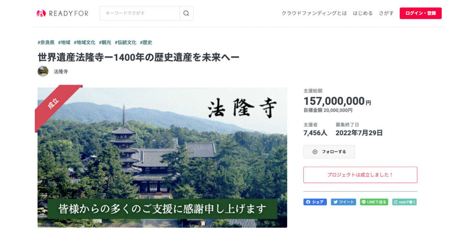Screen dimensions: 463x242
Task: Send project via LINE button
Action: (374, 202)
